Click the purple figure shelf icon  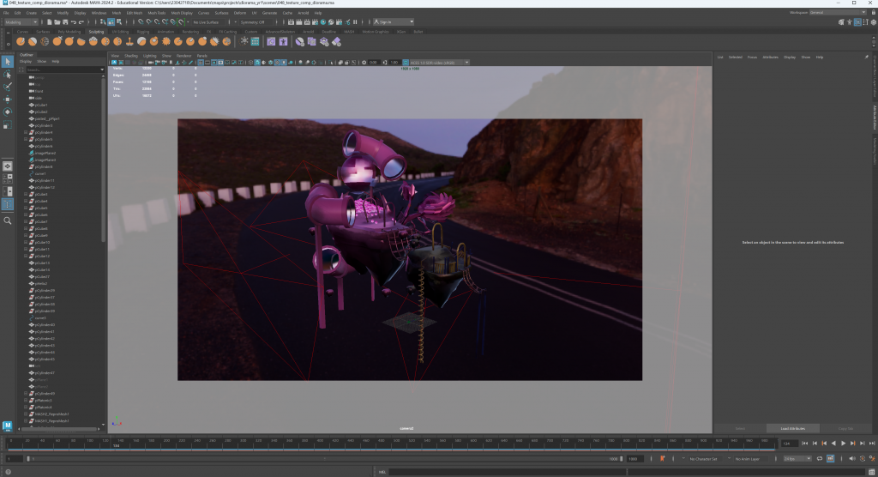point(283,41)
